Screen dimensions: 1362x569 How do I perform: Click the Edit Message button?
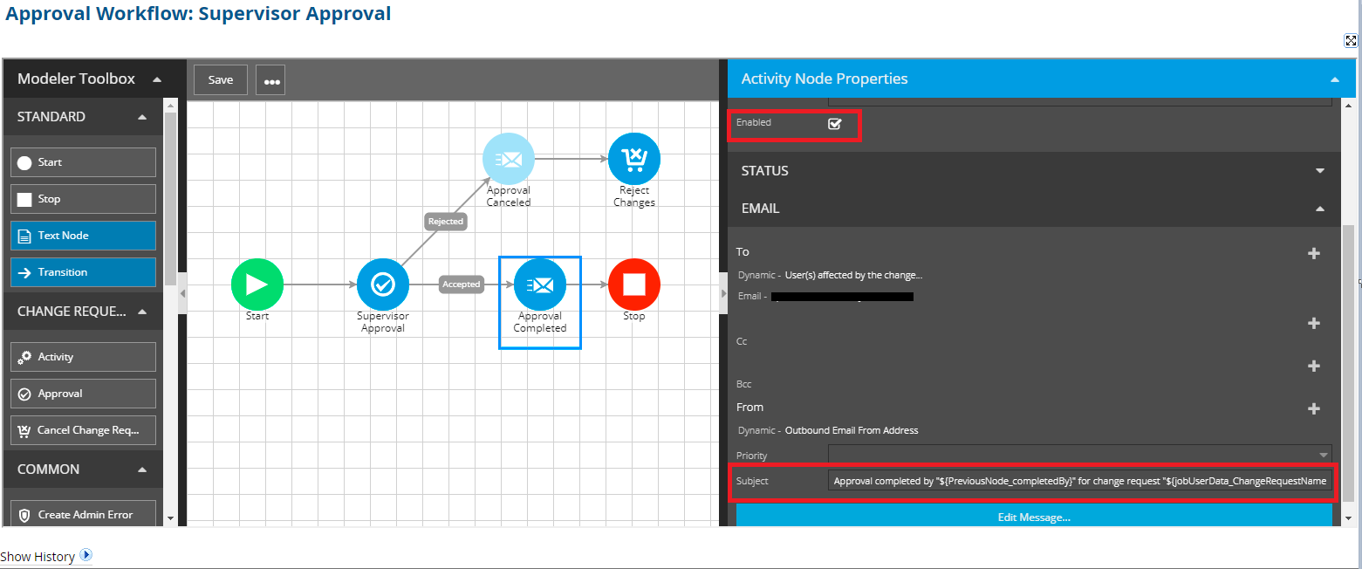click(x=1034, y=517)
